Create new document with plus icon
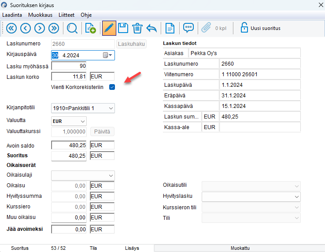325x252 pixels. [90, 28]
